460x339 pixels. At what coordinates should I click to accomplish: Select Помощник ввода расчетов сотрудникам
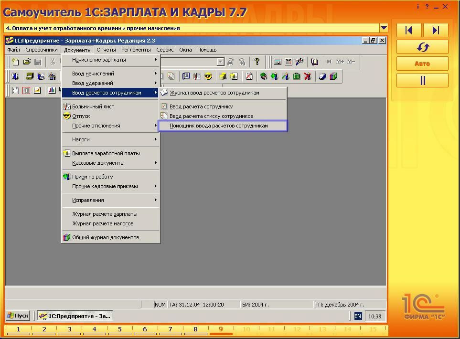[x=223, y=126]
